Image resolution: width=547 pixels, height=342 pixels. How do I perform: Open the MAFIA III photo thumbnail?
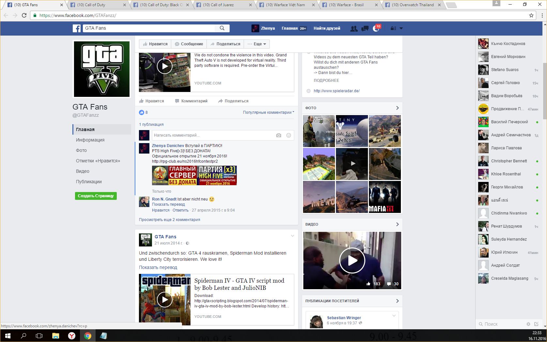(385, 197)
